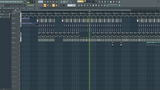
Task: Click the record button
Action: click(x=37, y=2)
